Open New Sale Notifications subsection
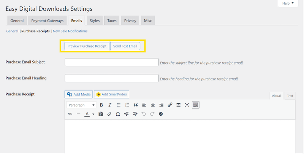304x154 pixels. [70, 31]
